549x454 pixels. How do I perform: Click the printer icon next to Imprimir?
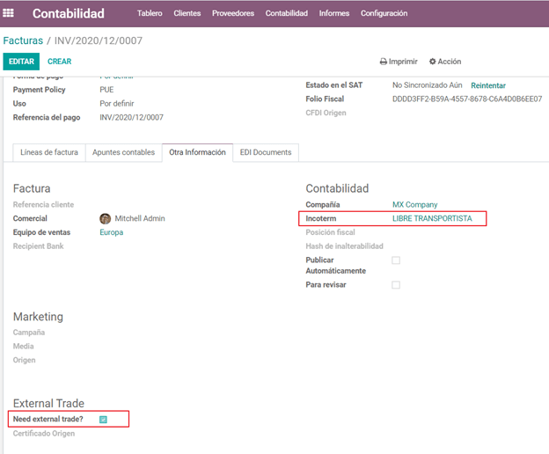[384, 62]
